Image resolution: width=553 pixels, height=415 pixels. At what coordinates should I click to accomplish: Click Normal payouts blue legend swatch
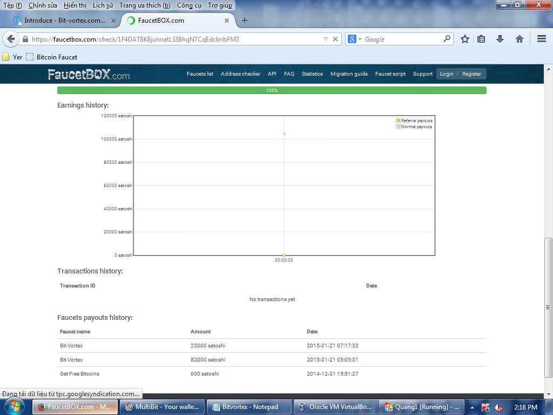tap(398, 126)
